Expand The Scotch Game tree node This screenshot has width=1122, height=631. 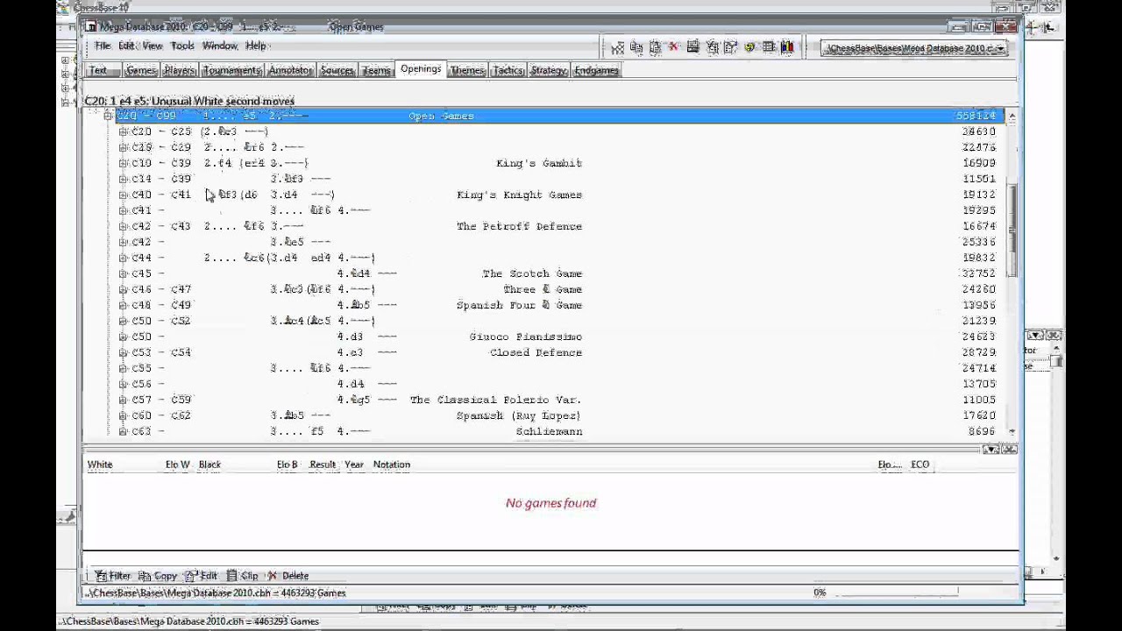(123, 273)
